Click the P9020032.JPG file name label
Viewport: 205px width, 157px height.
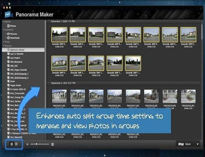point(78,134)
